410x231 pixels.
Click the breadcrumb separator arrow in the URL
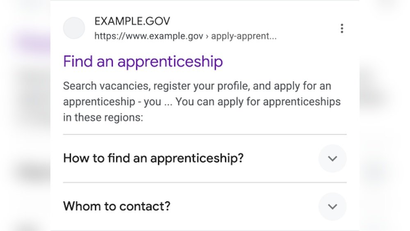point(207,36)
